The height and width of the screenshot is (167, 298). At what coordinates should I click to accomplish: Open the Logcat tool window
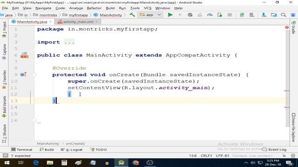pos(72,149)
